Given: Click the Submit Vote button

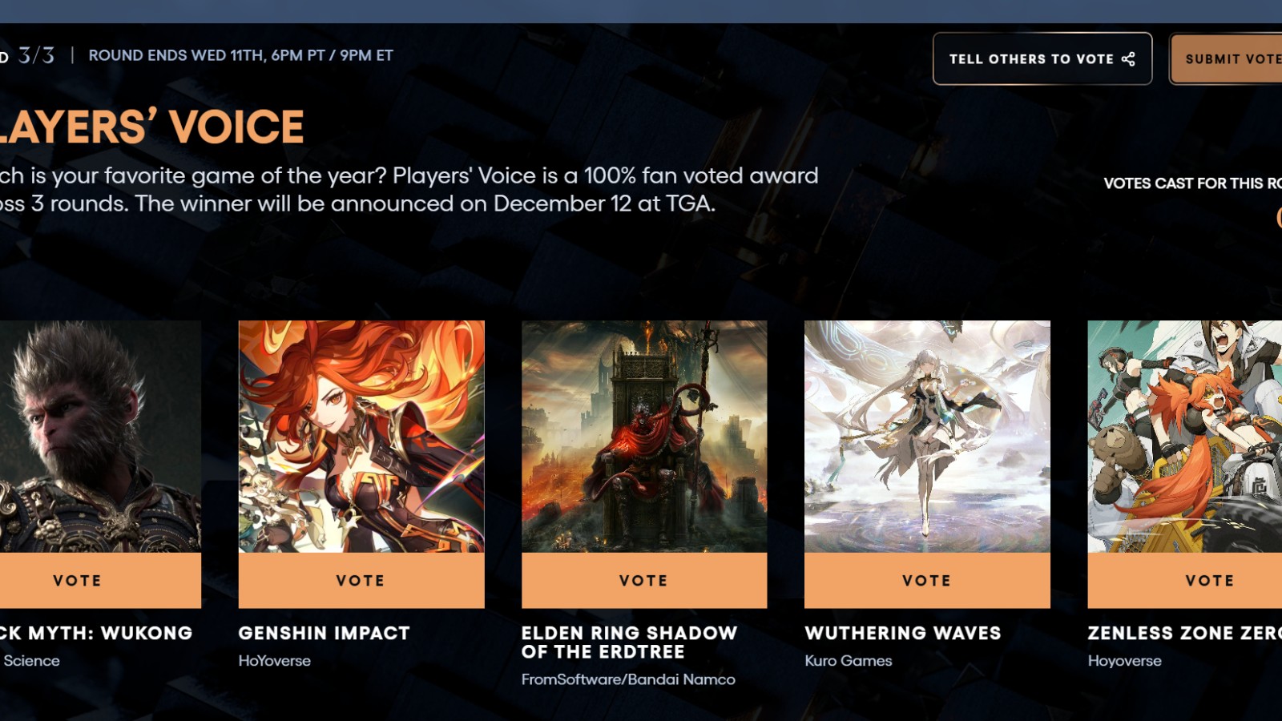Looking at the screenshot, I should 1227,59.
